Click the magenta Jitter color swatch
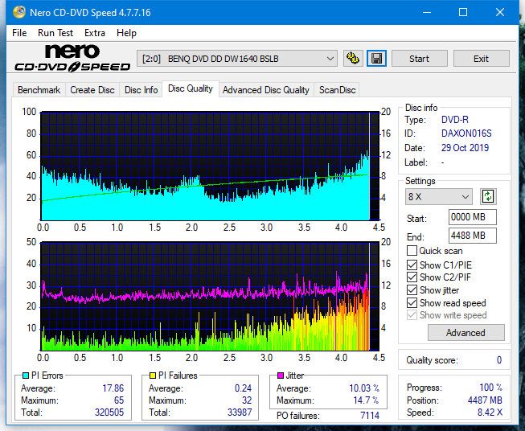This screenshot has width=525, height=431. point(281,376)
